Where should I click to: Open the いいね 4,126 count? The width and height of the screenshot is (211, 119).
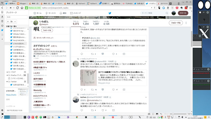(x=106, y=23)
